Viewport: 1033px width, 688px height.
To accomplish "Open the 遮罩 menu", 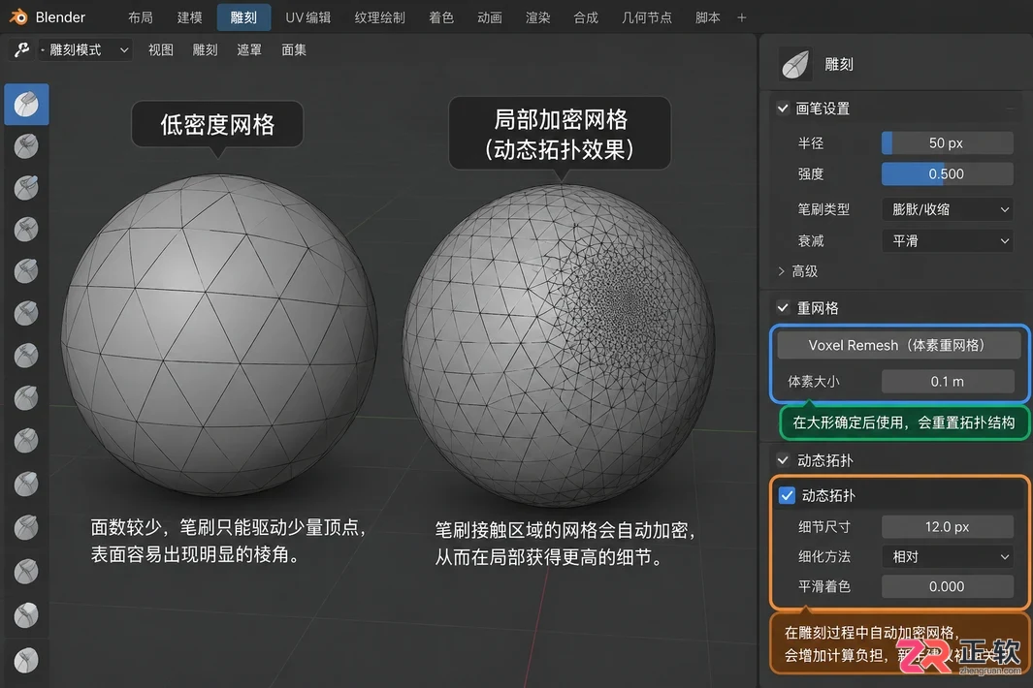I will [249, 50].
